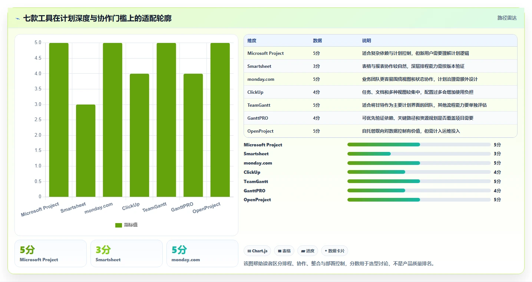Select the Microsoft Project table row name
The width and height of the screenshot is (532, 282).
(x=265, y=53)
